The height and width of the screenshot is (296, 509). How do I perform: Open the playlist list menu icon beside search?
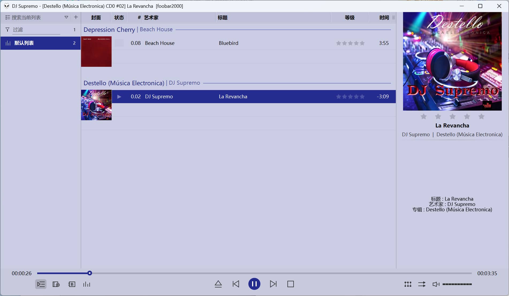[x=7, y=17]
